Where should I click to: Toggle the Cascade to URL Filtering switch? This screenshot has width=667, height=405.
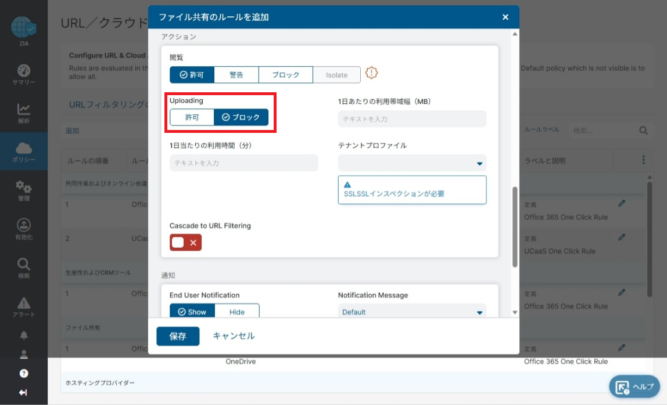click(185, 243)
